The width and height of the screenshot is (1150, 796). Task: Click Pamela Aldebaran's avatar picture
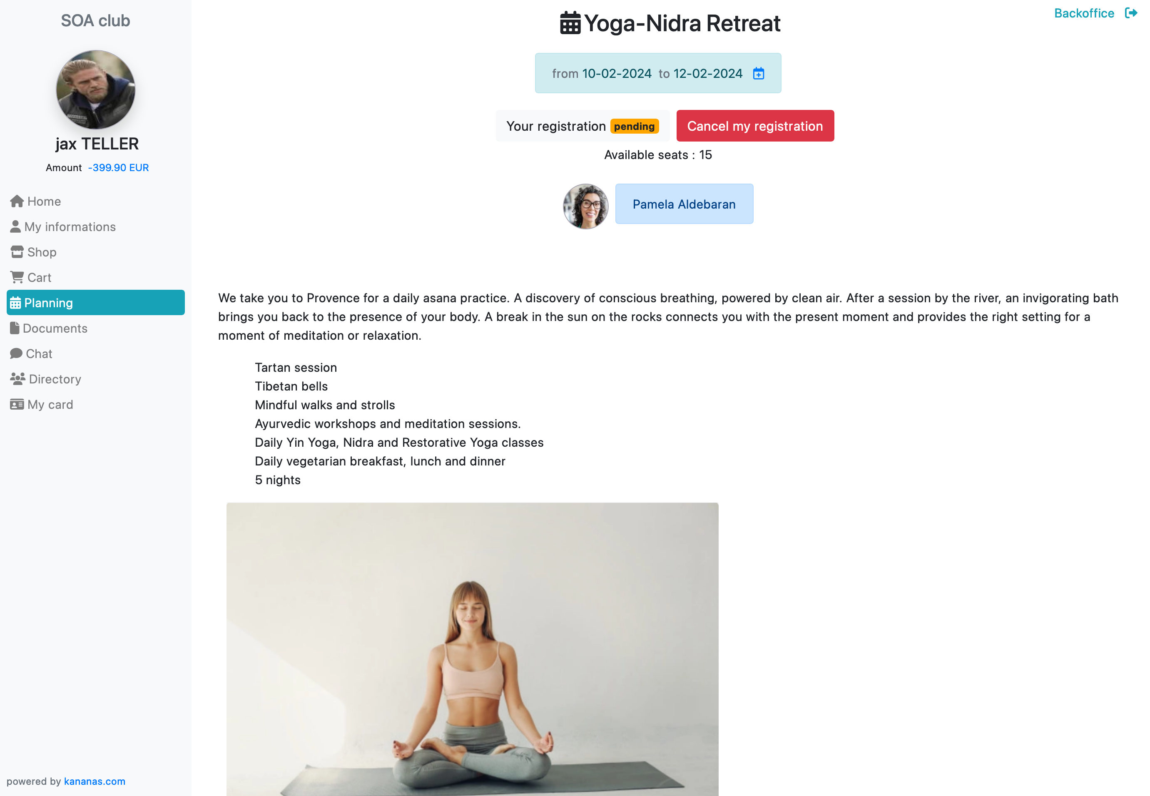coord(585,206)
